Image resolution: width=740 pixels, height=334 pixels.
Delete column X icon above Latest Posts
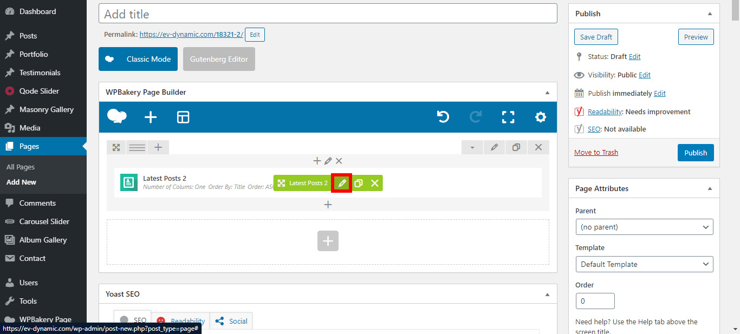(x=339, y=161)
